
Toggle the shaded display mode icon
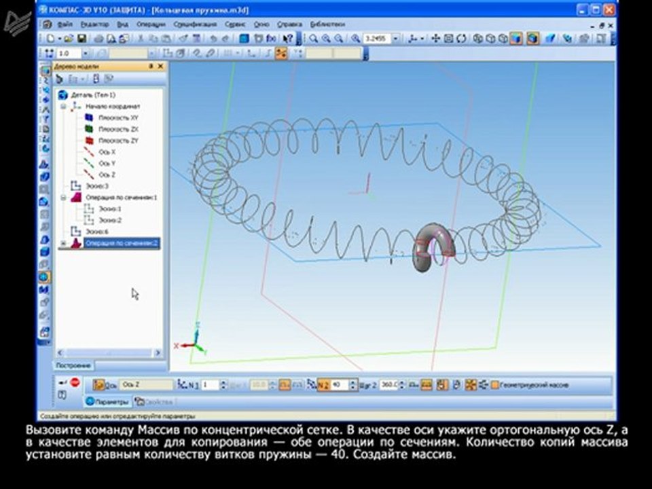click(516, 39)
